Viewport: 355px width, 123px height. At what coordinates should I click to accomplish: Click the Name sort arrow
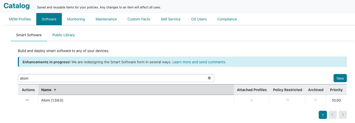[x=55, y=90]
